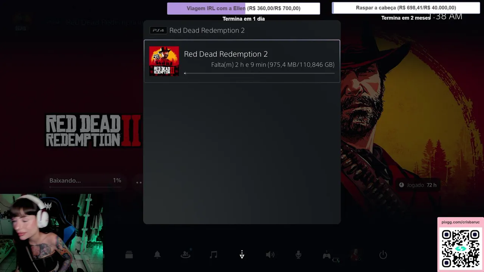Screen dimensions: 484x272
Task: Click the 'Termina em 2 meses' text
Action: [406, 18]
